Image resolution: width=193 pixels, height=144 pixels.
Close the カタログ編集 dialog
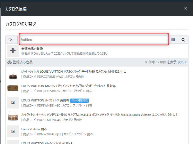[186, 8]
